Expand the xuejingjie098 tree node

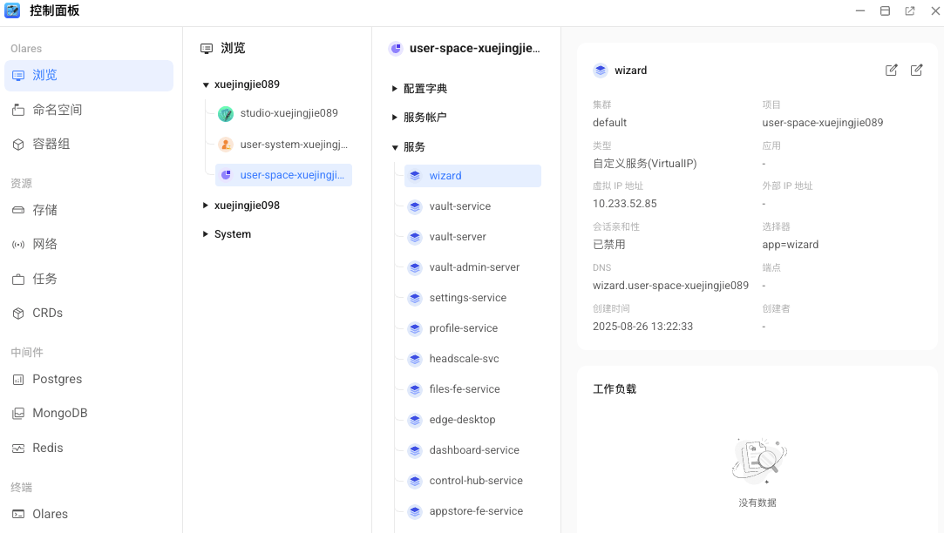[x=206, y=206]
